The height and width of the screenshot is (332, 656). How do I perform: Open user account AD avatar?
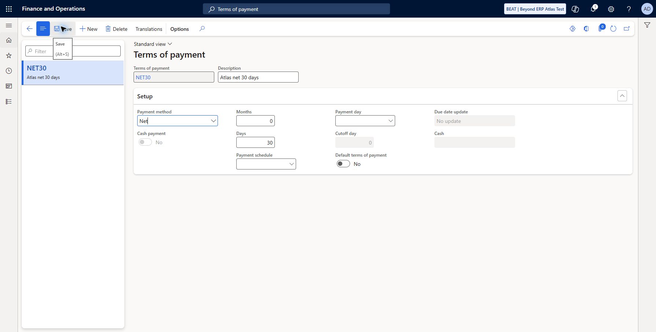pyautogui.click(x=647, y=9)
